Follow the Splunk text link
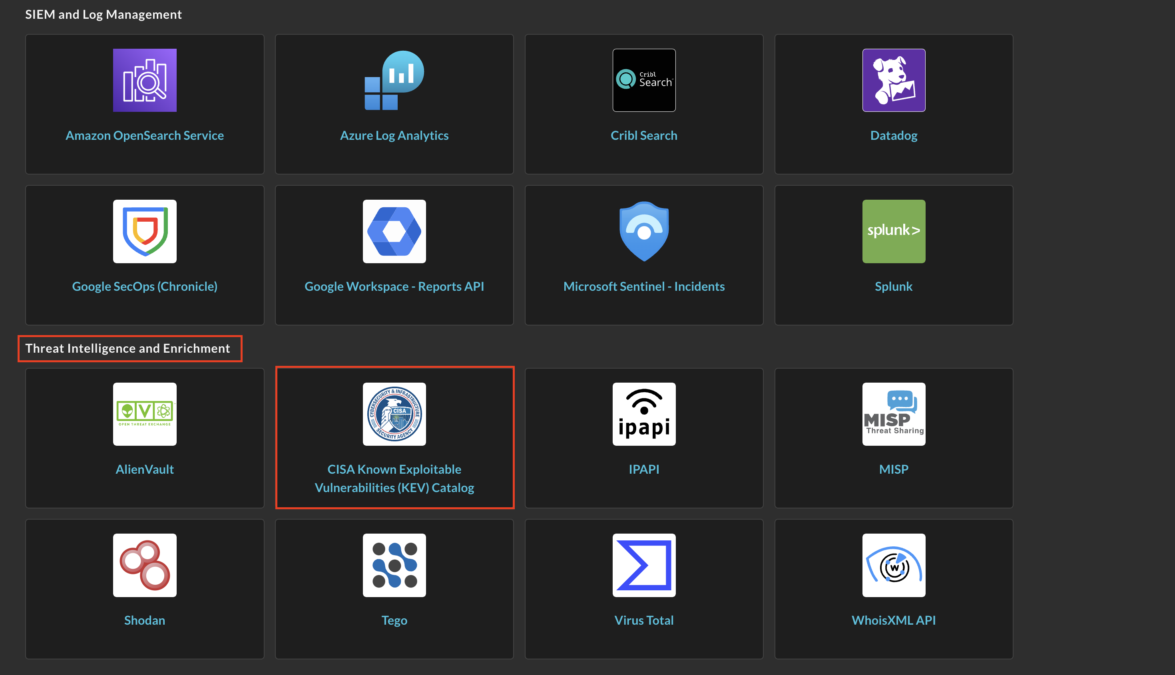This screenshot has height=675, width=1175. (x=893, y=286)
